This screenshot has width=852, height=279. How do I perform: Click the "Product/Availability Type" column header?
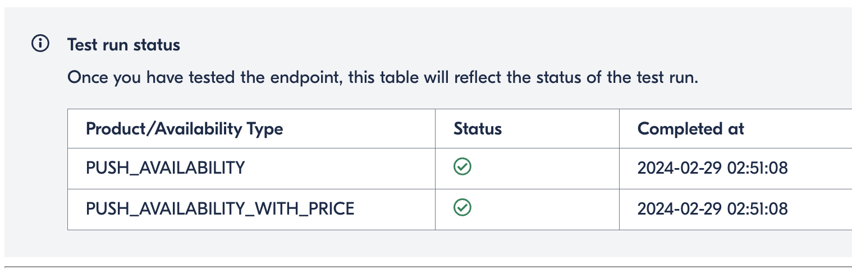pos(184,129)
